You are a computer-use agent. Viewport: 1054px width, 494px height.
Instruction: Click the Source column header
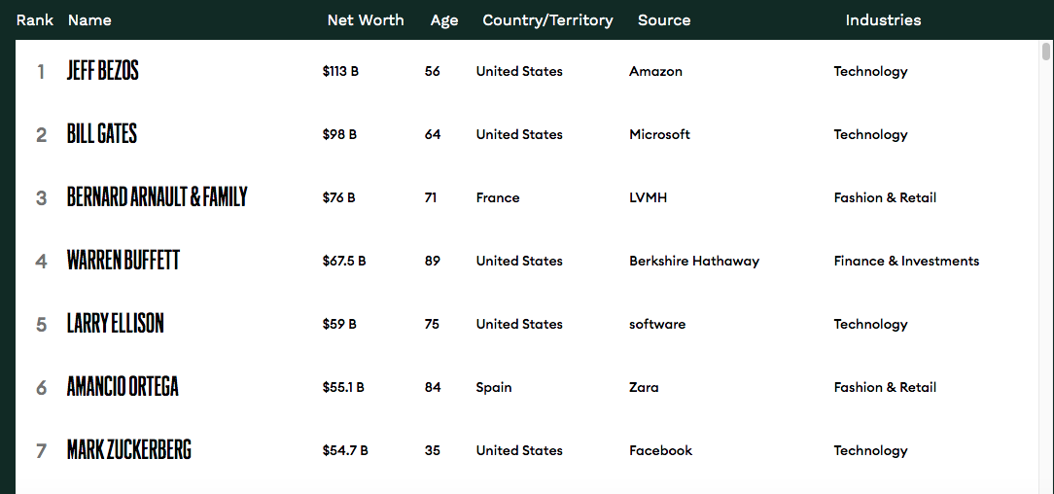(664, 20)
